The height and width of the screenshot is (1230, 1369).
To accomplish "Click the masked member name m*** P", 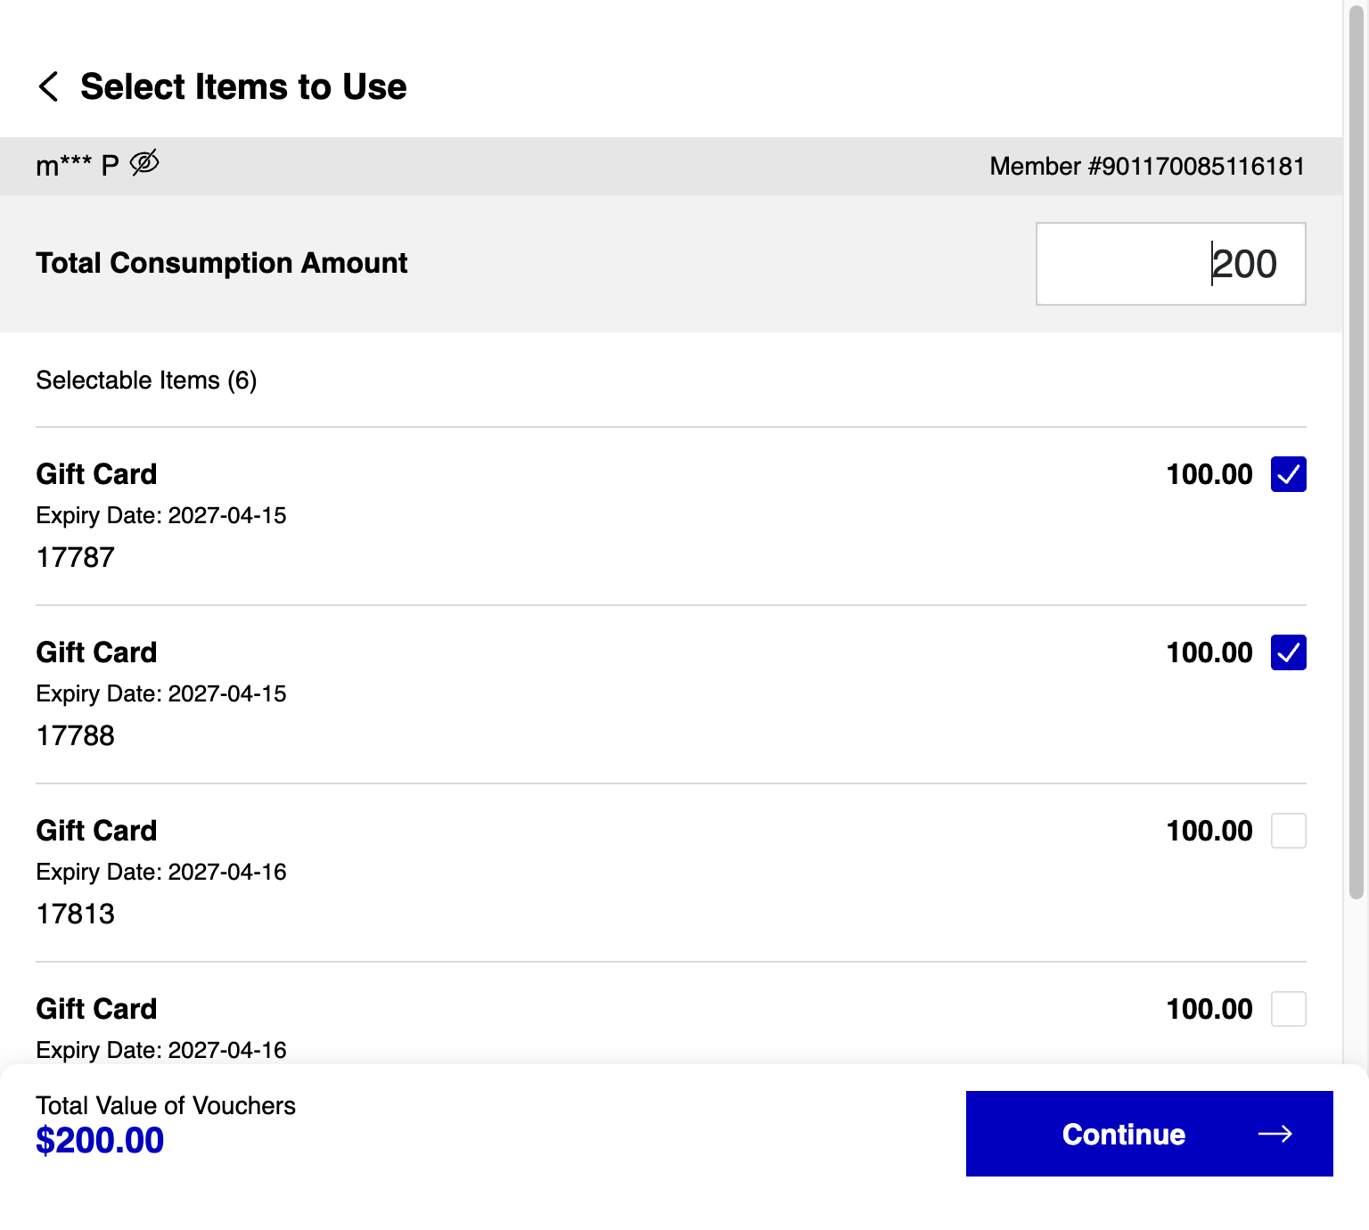I will (78, 166).
